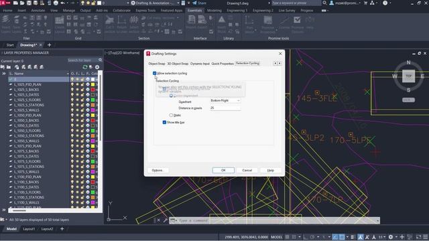Toggle the Grid display icon in status bar
The width and height of the screenshot is (429, 241).
coord(288,237)
